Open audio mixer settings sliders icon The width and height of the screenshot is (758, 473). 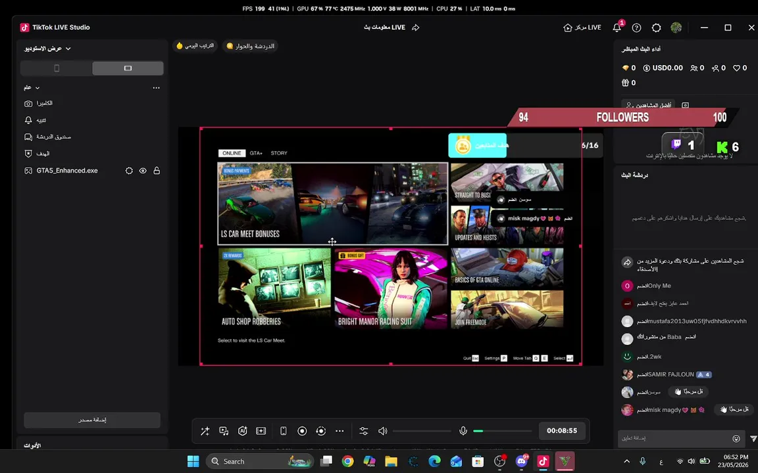(364, 431)
